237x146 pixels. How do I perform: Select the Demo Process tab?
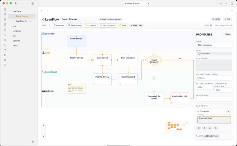137,3
